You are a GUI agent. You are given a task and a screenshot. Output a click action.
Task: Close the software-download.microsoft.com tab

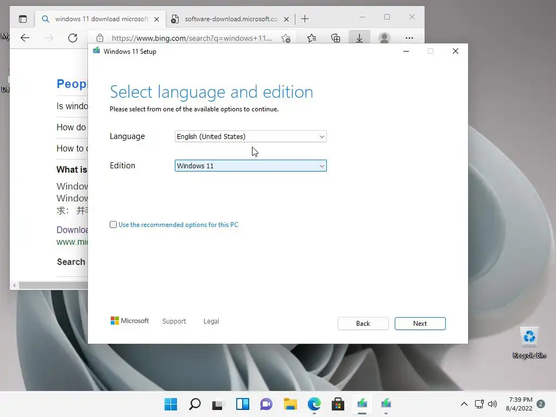pos(286,19)
